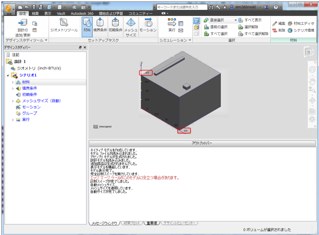Expand the 材料 tree branch
The width and height of the screenshot is (319, 235).
pos(13,82)
